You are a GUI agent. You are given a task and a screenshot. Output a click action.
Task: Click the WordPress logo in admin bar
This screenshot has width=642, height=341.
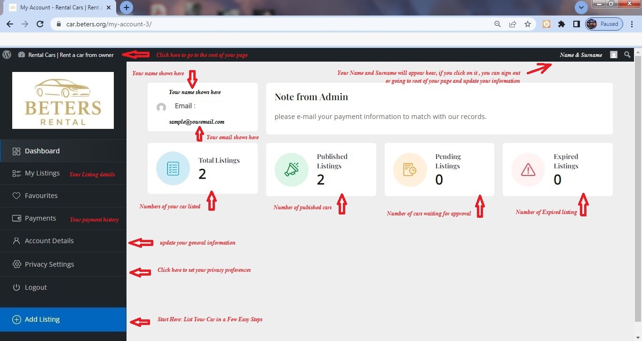[7, 55]
